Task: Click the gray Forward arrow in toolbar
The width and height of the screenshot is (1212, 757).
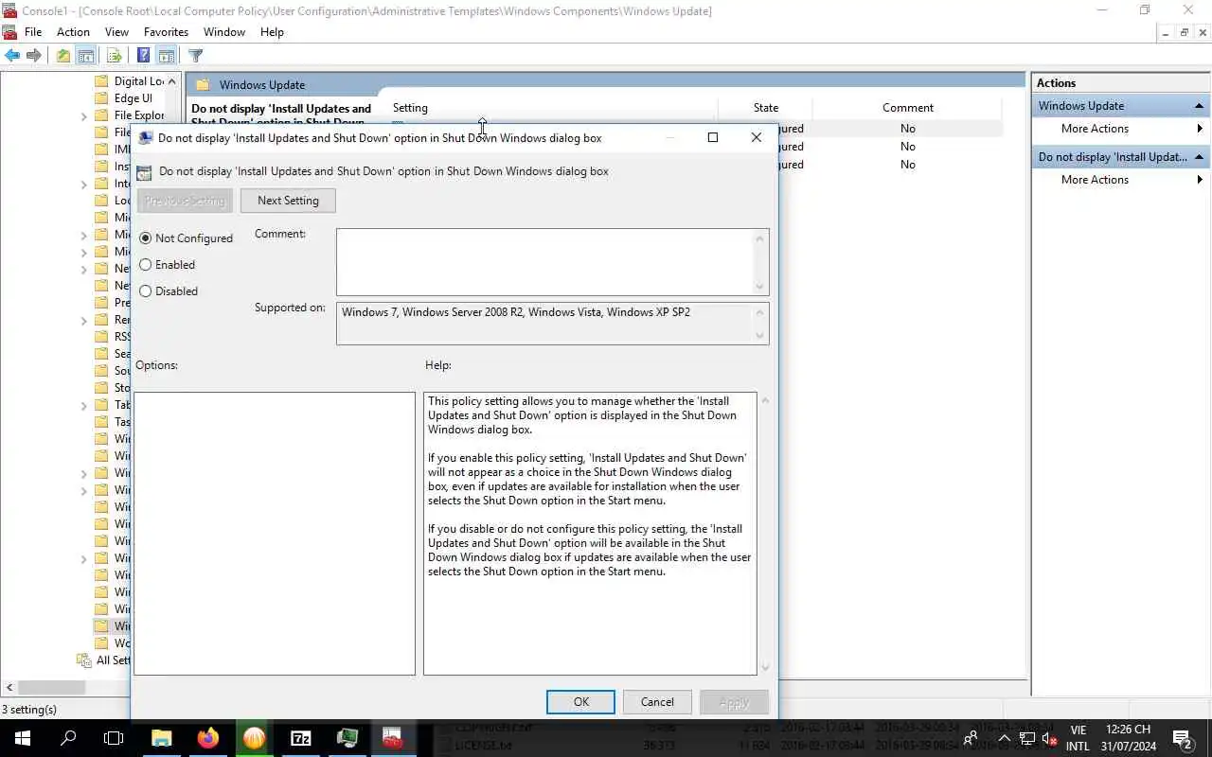Action: [34, 56]
